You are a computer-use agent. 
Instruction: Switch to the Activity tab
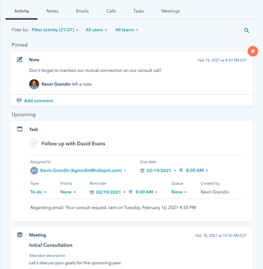[22, 11]
